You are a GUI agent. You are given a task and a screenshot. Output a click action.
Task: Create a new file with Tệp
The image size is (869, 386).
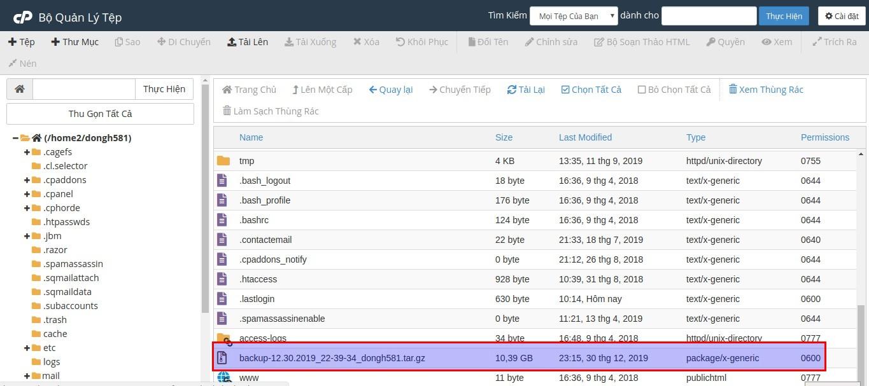[x=22, y=42]
